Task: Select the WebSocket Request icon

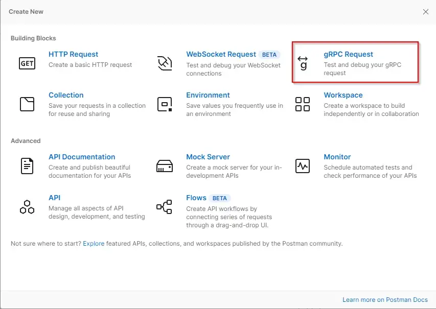Action: 165,63
